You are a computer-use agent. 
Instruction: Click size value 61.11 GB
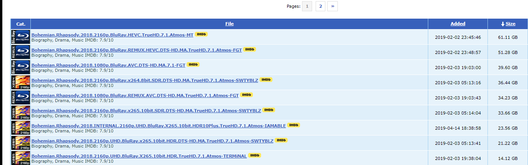pos(508,37)
